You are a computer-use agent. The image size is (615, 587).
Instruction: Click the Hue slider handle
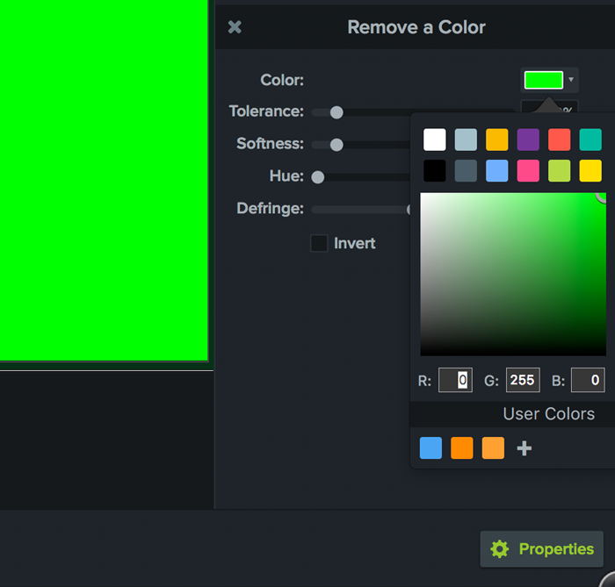[318, 177]
